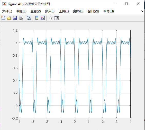Open the 查看(V) menu

click(x=35, y=11)
